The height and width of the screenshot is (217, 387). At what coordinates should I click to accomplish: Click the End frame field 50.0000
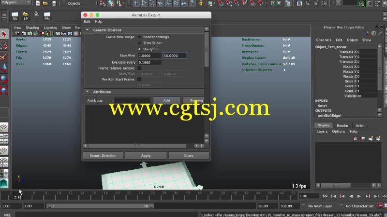point(175,56)
